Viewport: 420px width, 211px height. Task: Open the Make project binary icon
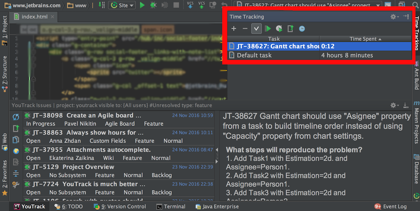[x=102, y=5]
